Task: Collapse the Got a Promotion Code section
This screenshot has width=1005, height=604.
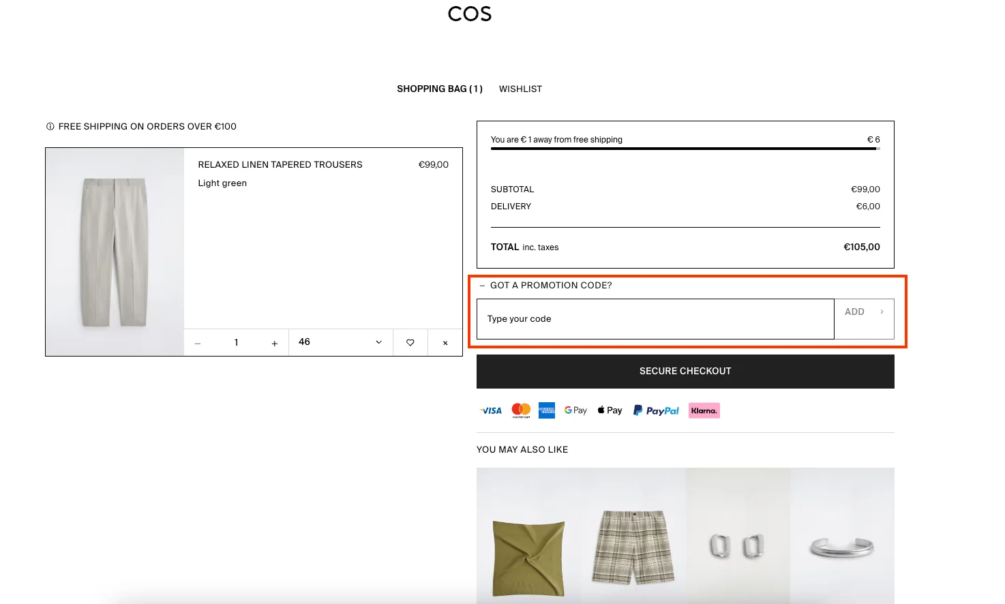Action: pos(545,285)
